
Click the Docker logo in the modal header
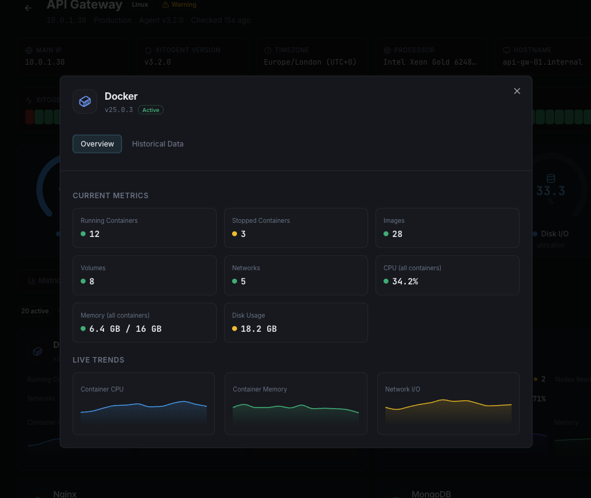[x=85, y=102]
